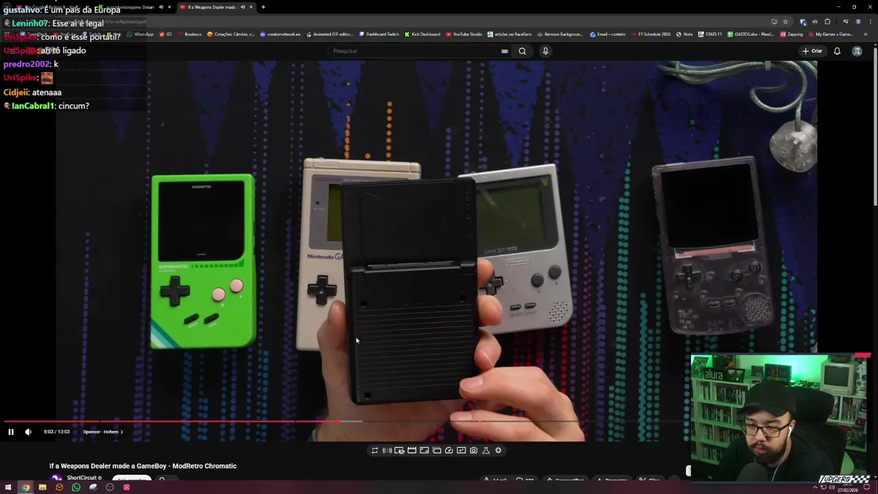
Task: Open the WhatsApp bookmark
Action: (x=141, y=34)
